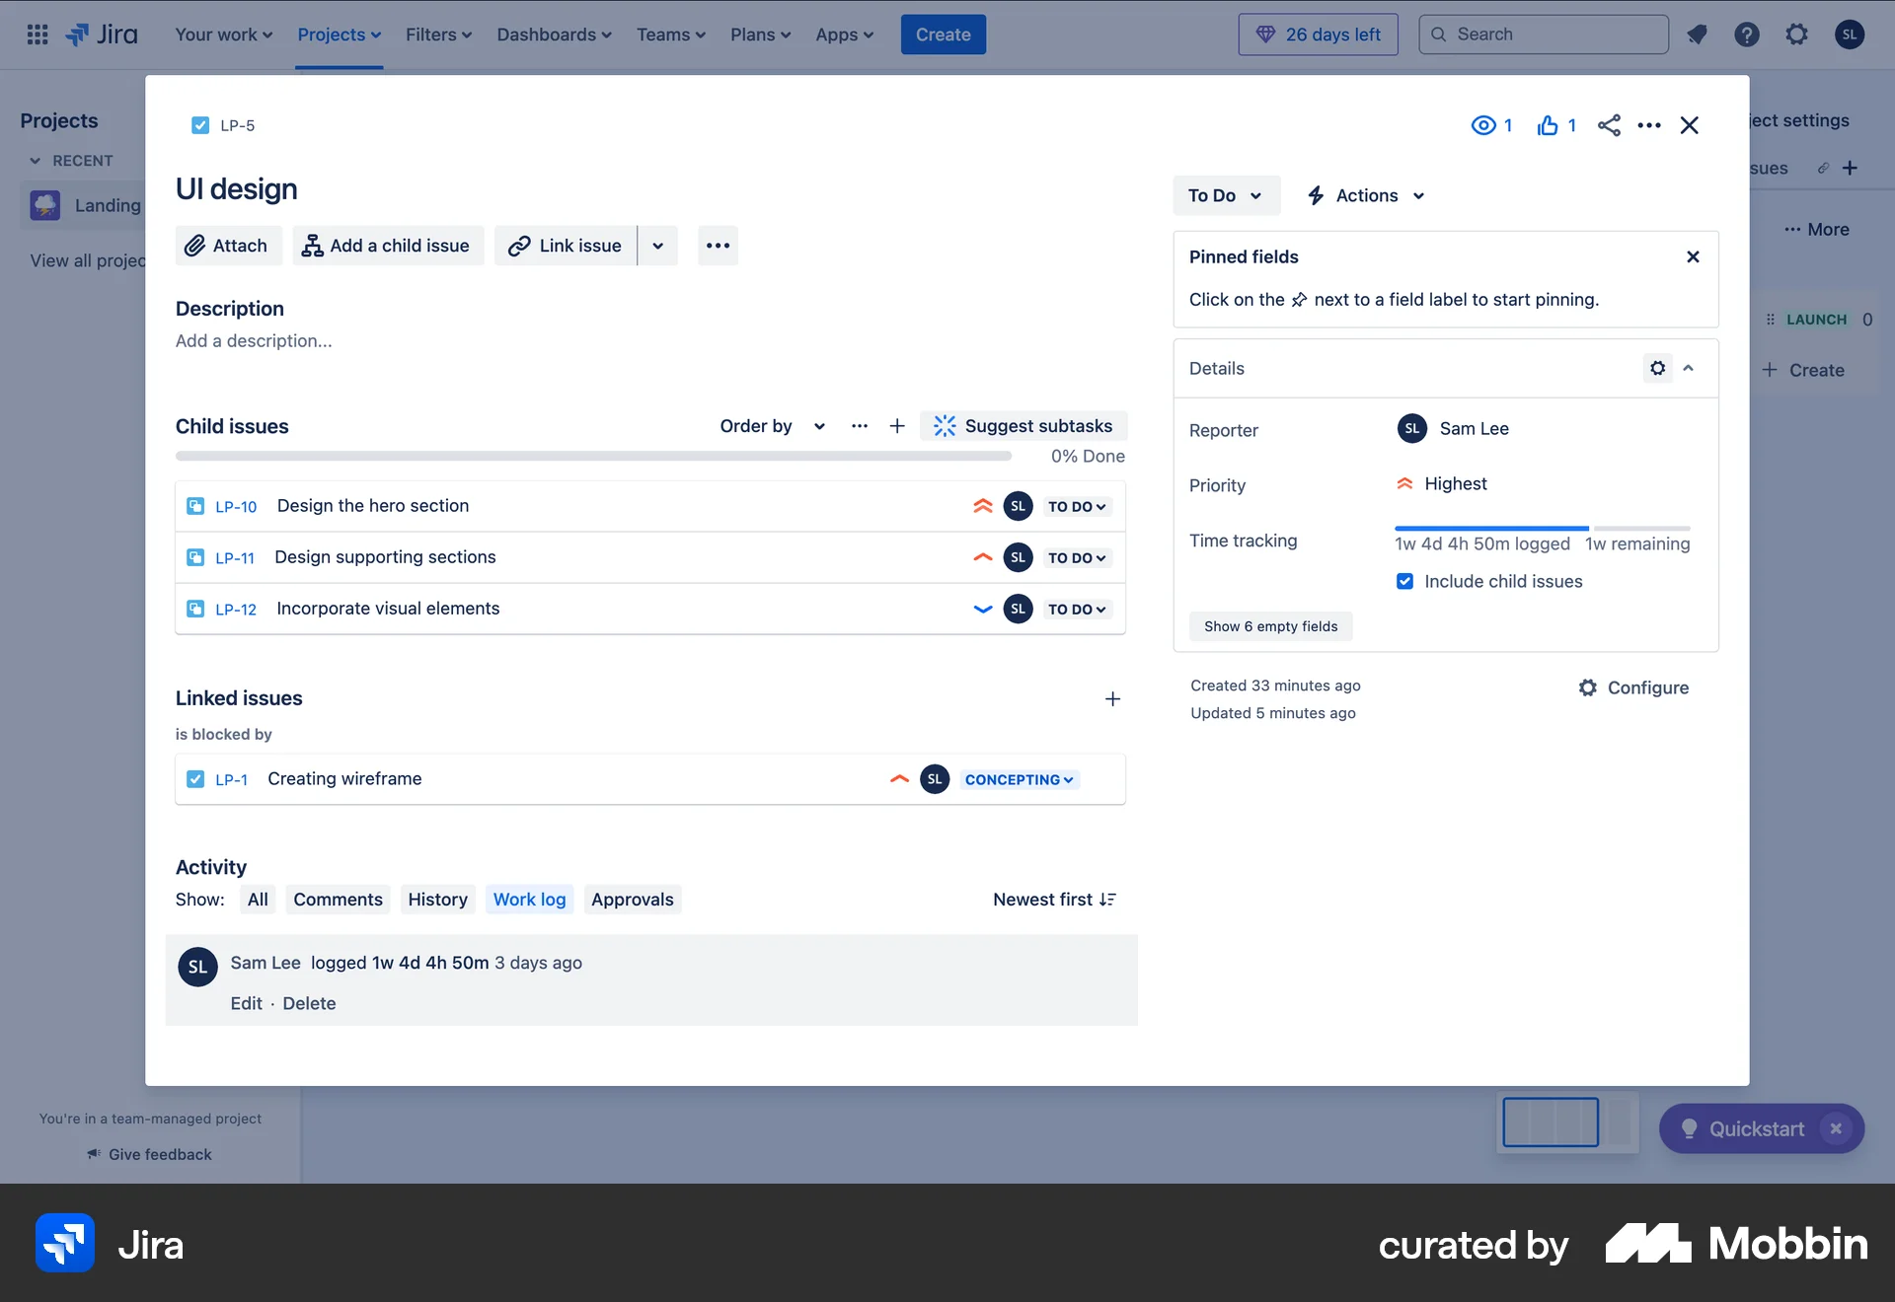Viewport: 1895px width, 1302px height.
Task: Click the thumbs-up vote icon
Action: pos(1546,125)
